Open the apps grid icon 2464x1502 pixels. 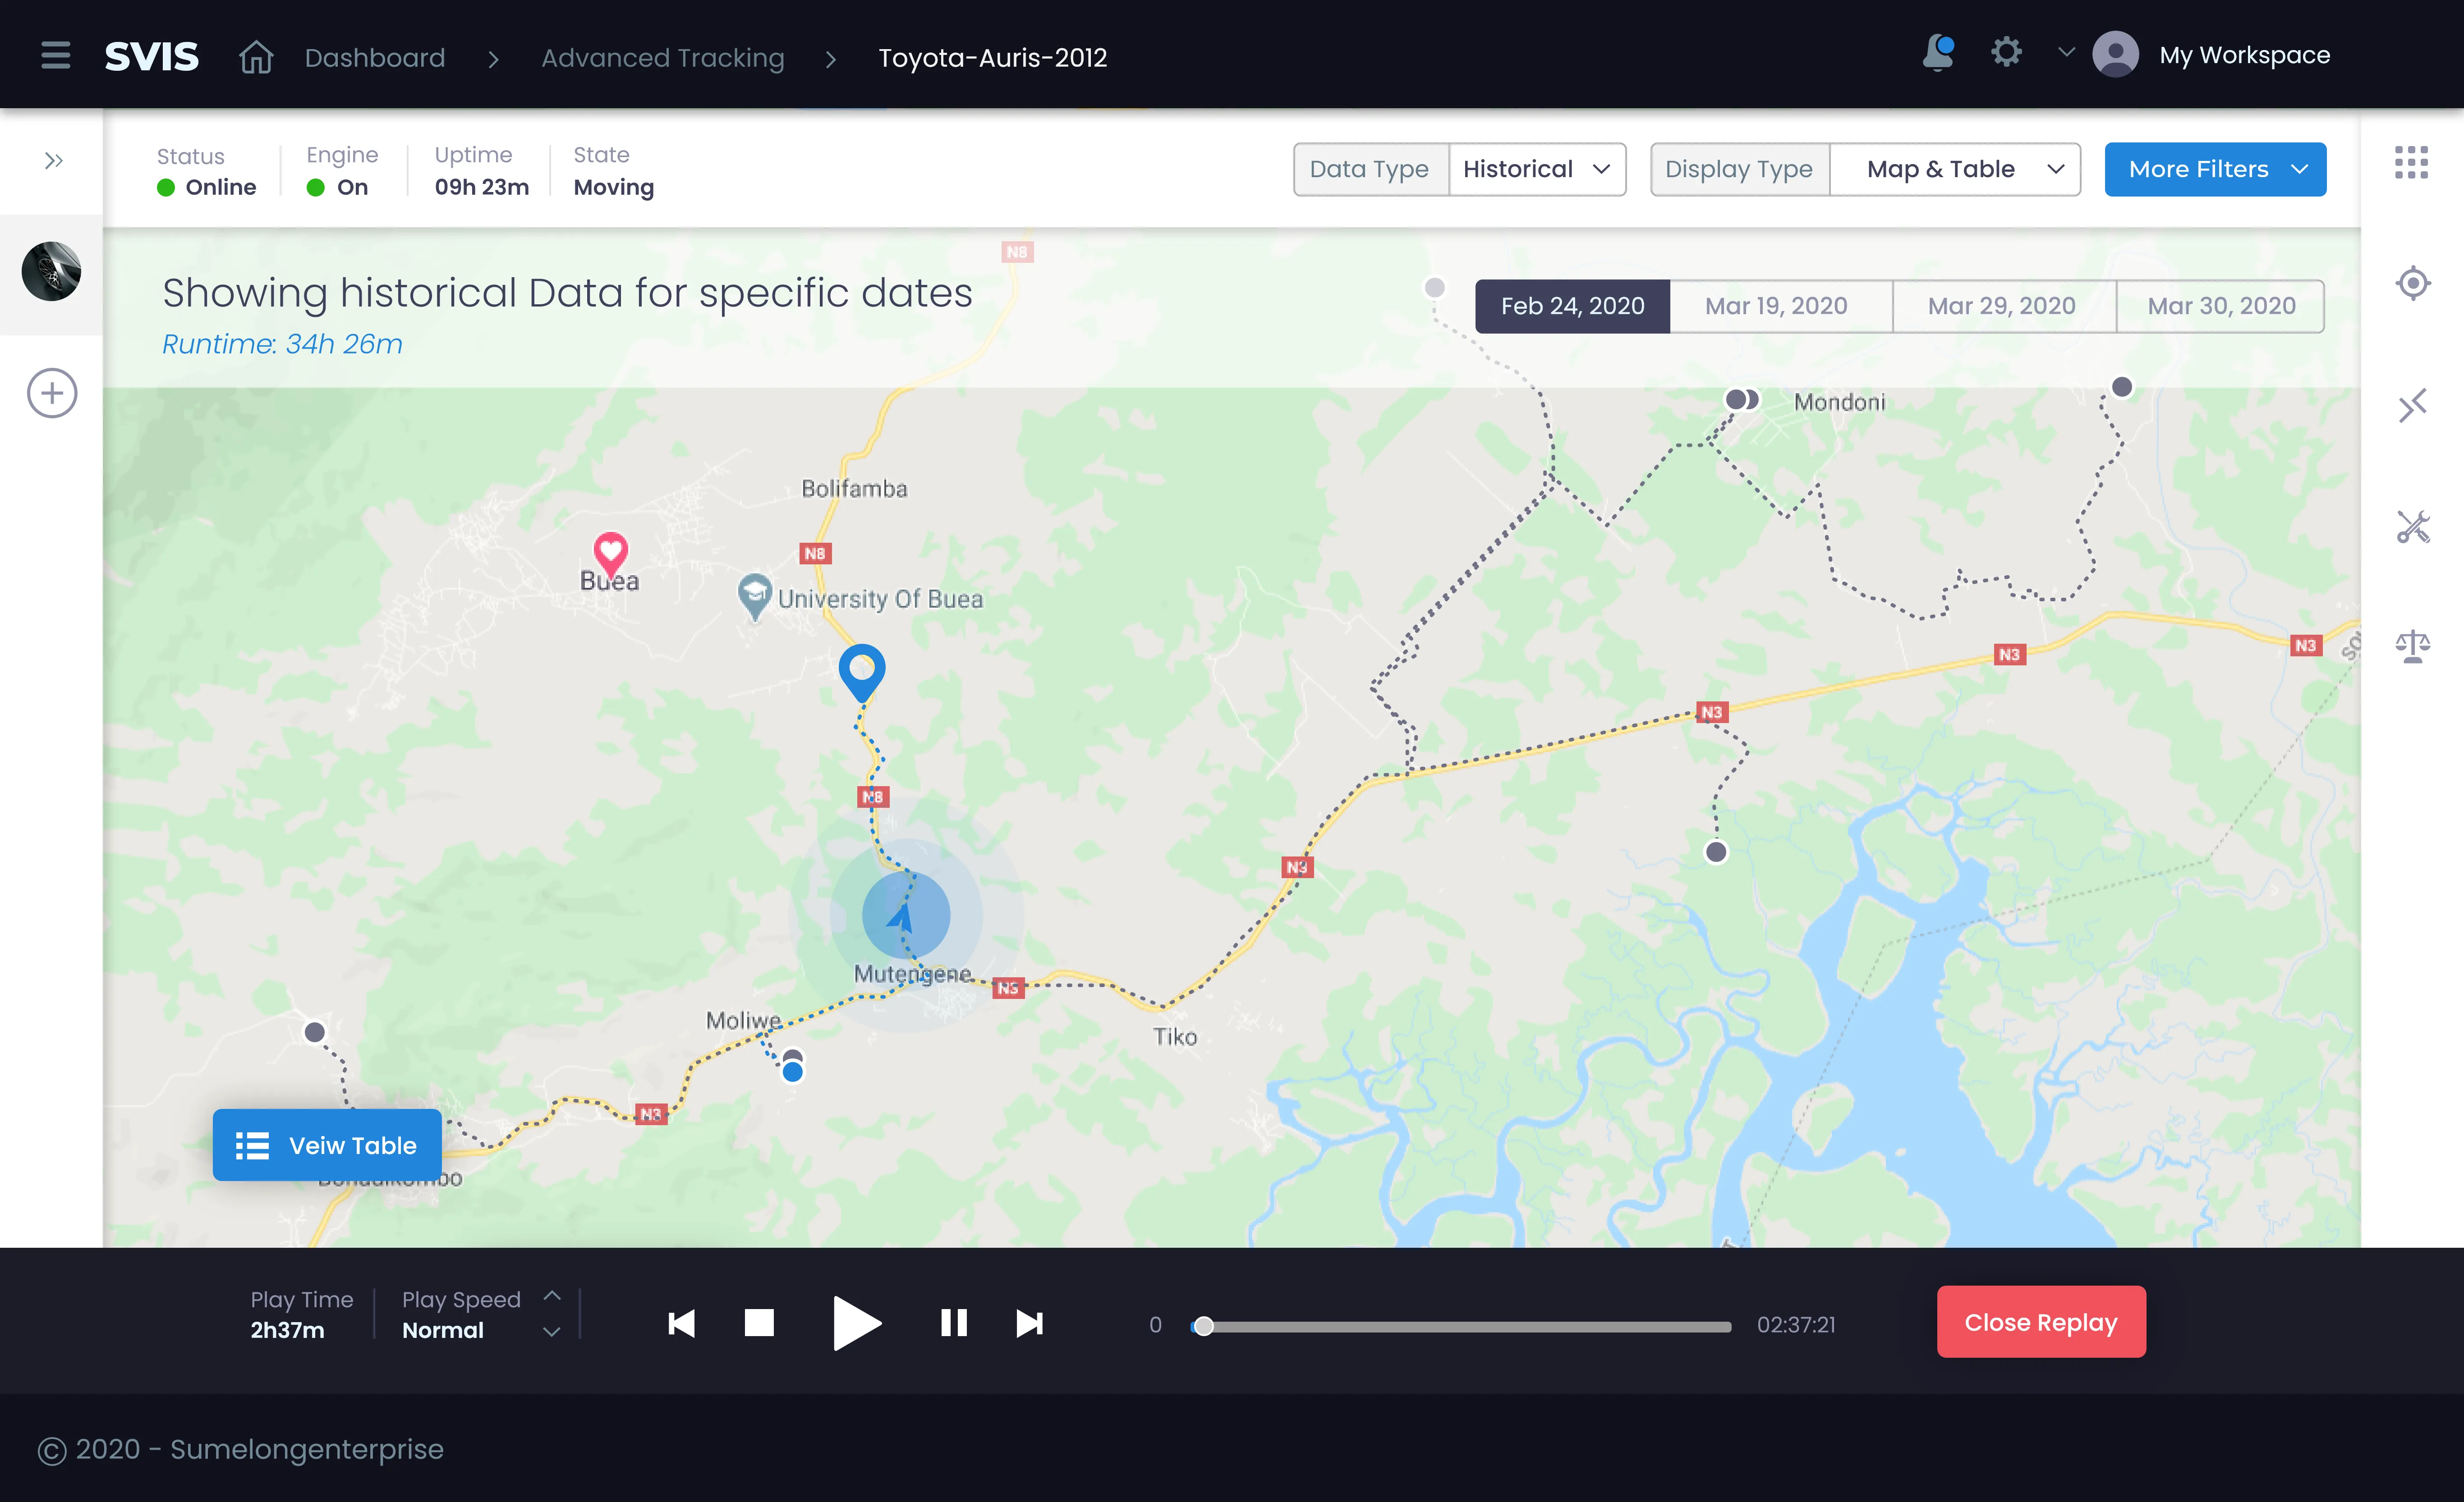coord(2411,162)
